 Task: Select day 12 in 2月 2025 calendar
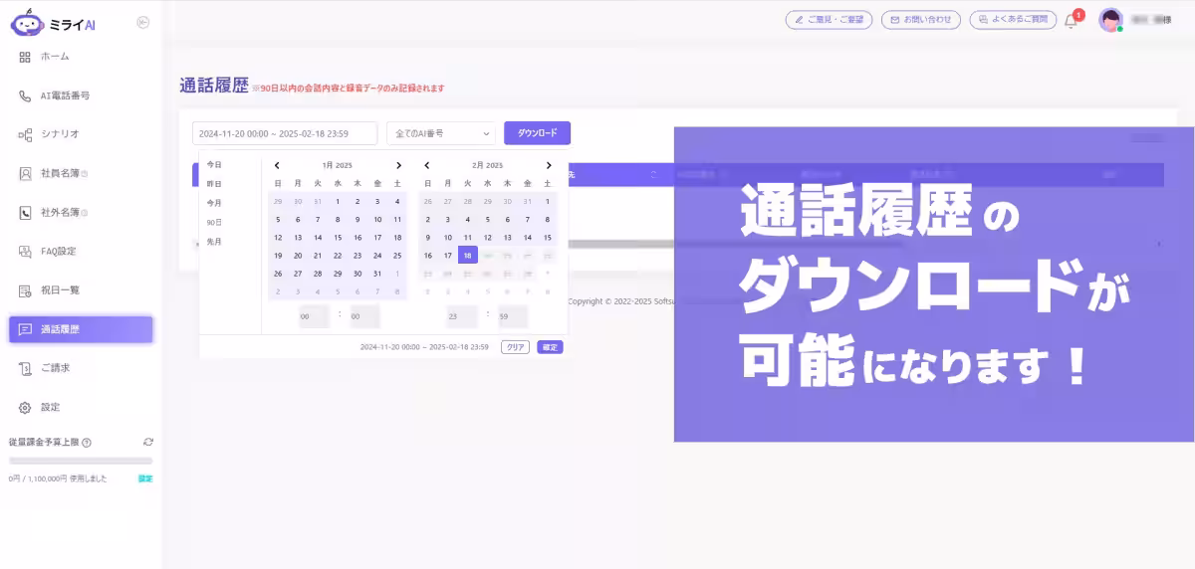point(488,238)
